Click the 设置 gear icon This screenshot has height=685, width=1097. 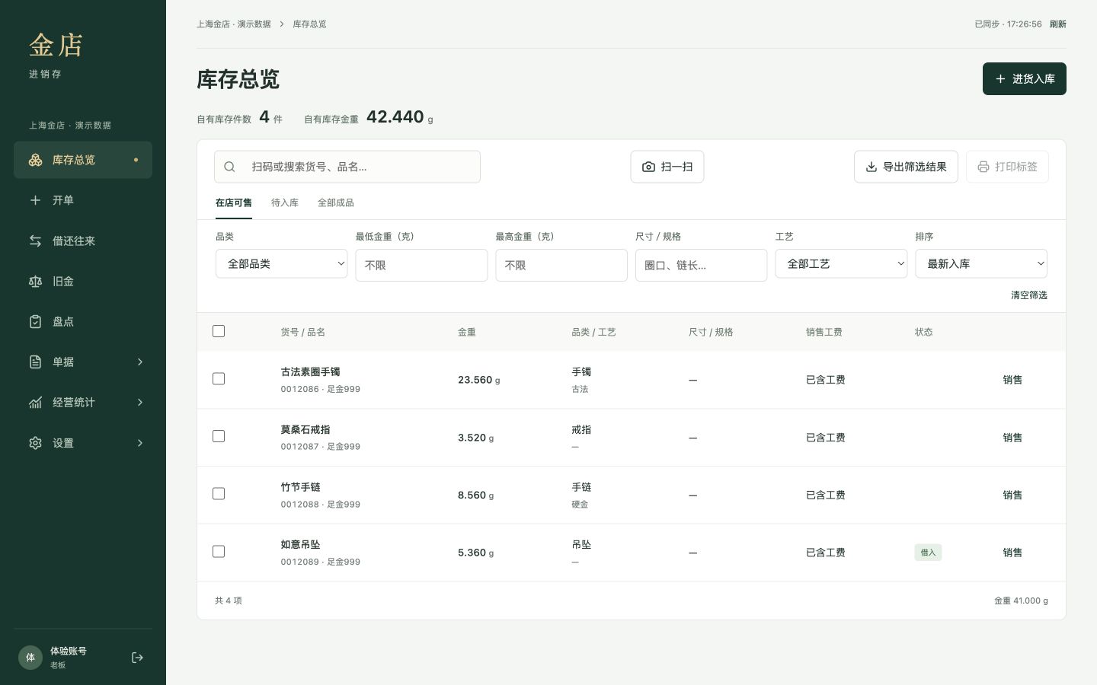(35, 443)
